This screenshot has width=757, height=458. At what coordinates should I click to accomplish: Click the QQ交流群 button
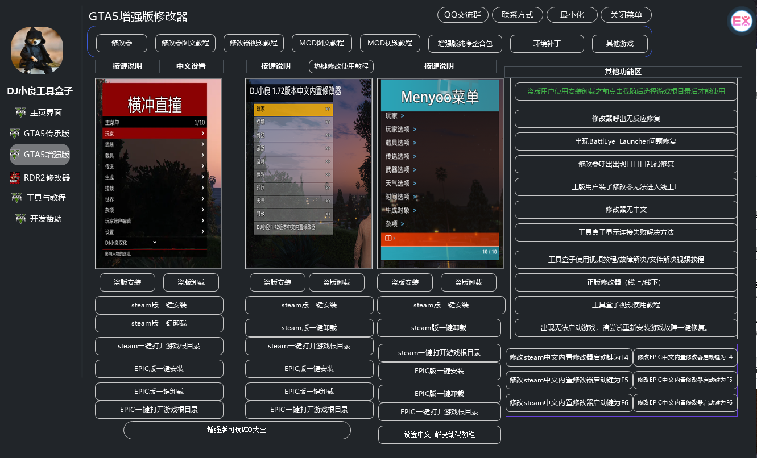(463, 15)
